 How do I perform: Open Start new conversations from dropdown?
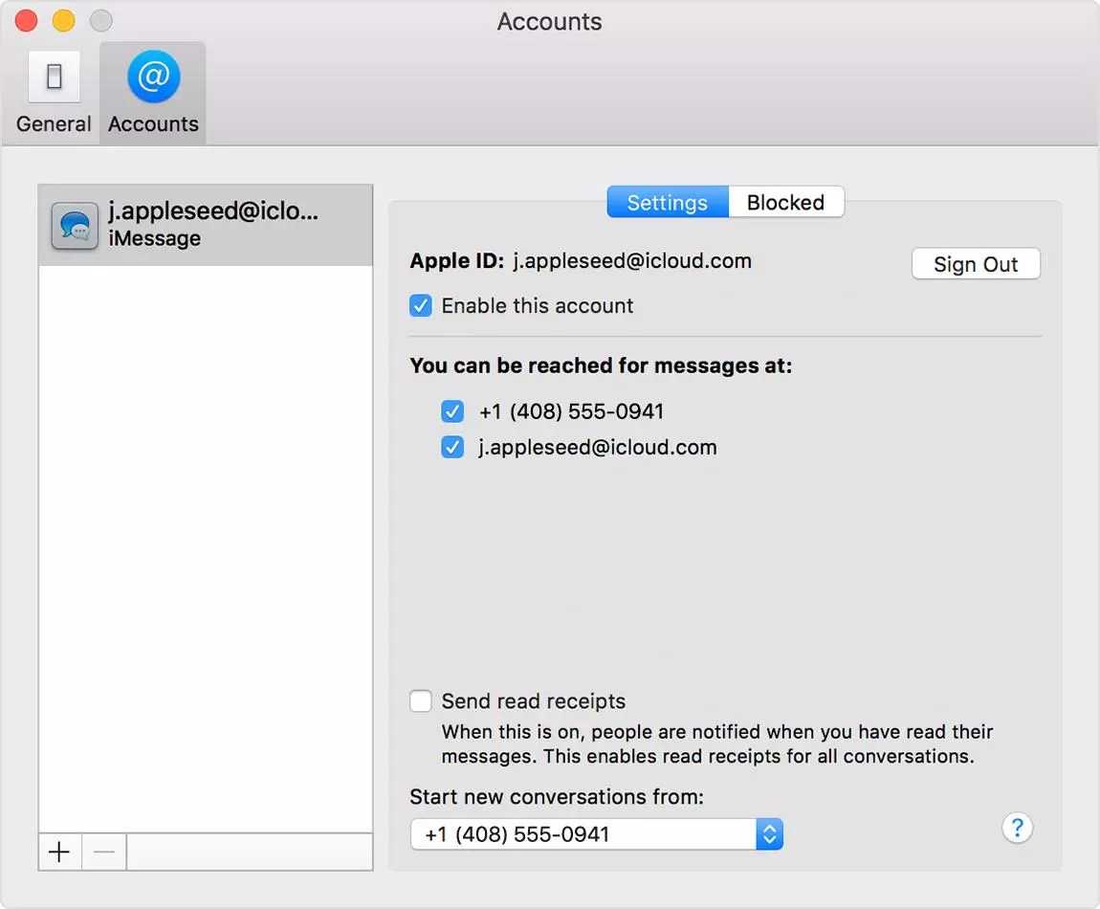pos(583,834)
